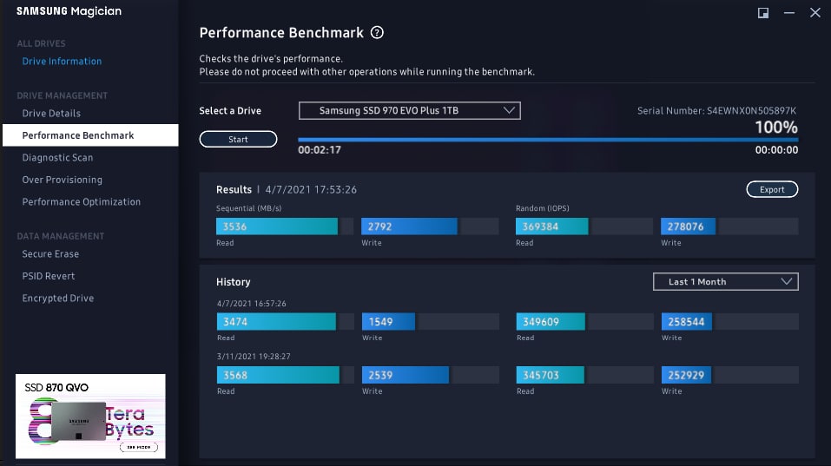Open Diagnostic Scan in the sidebar
This screenshot has width=831, height=466.
coord(57,158)
